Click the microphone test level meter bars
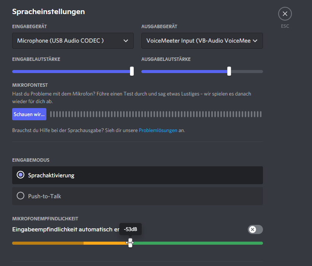Image resolution: width=312 pixels, height=266 pixels. click(x=156, y=114)
